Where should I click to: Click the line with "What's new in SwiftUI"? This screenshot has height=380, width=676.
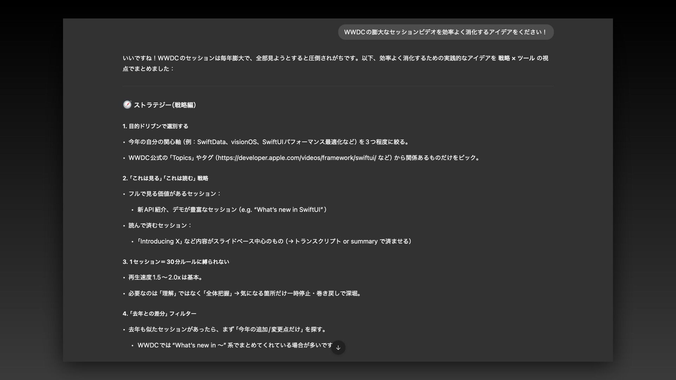pos(232,210)
